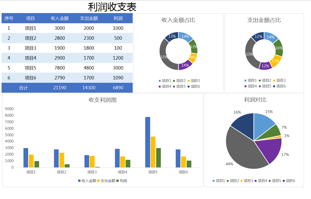Click the 合计 total profit cell showing 6890

coord(118,88)
